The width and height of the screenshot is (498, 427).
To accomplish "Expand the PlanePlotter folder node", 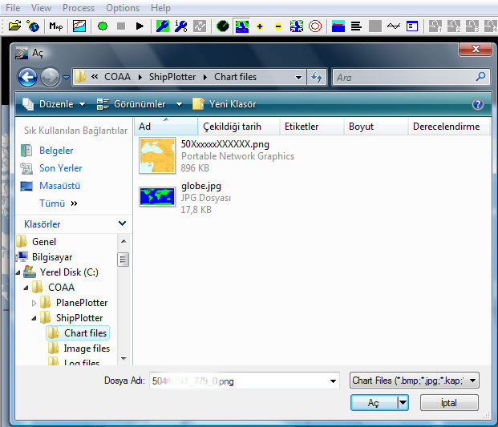I will click(x=34, y=303).
